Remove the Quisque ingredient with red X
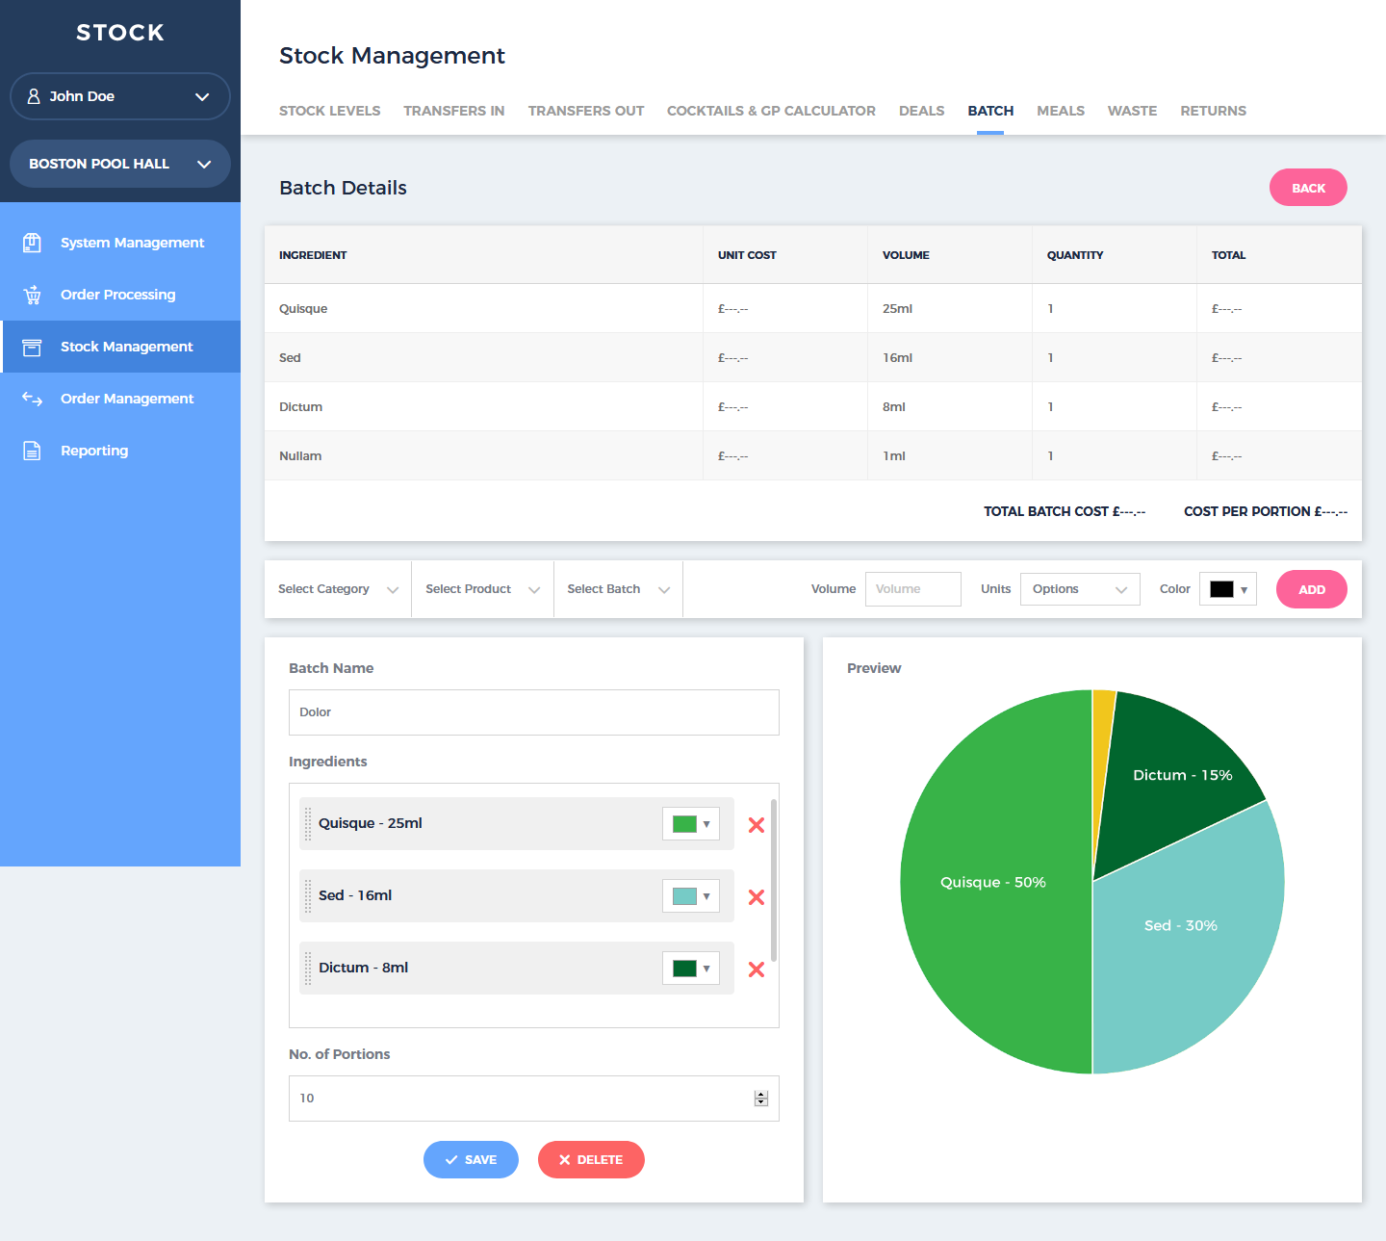Viewport: 1386px width, 1241px height. tap(757, 825)
